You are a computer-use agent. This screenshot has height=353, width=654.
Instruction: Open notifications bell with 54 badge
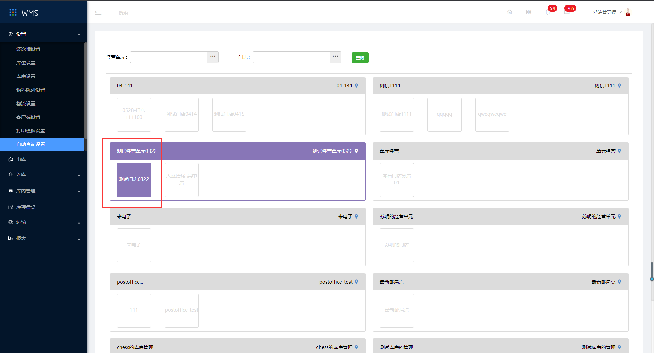[548, 12]
